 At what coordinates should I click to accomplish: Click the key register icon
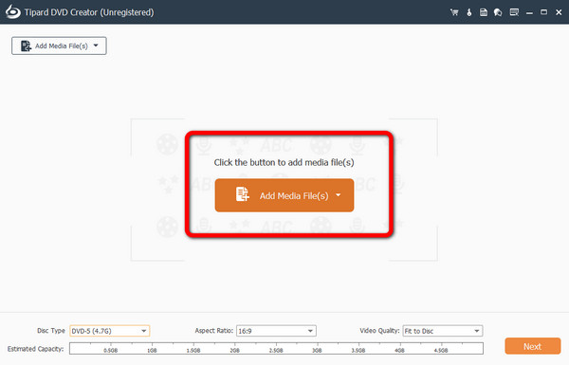469,12
